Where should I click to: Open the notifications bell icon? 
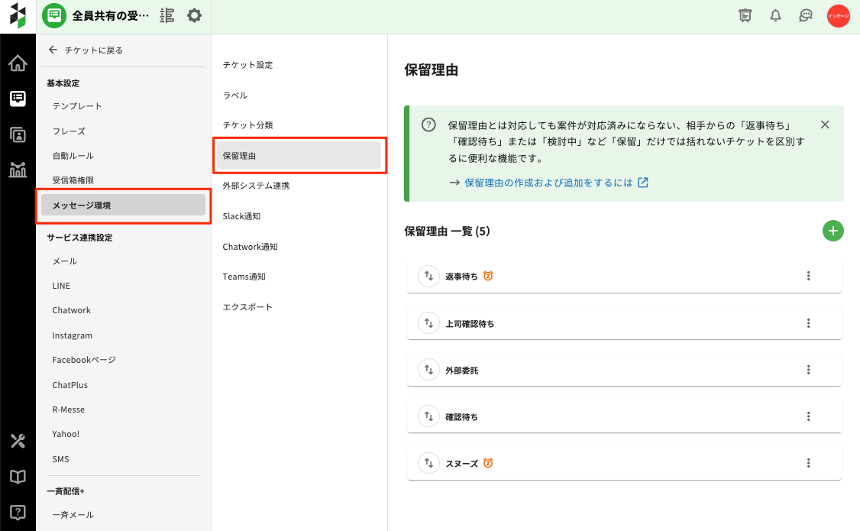(x=775, y=15)
